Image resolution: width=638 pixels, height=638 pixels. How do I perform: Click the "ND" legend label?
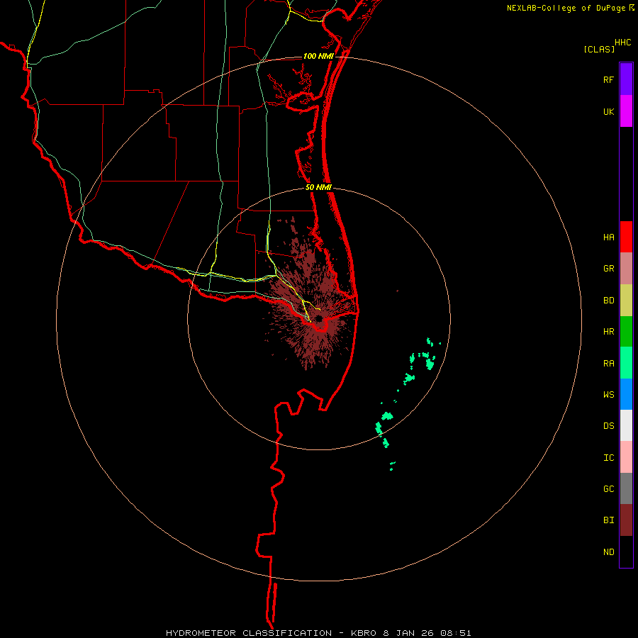click(x=608, y=552)
